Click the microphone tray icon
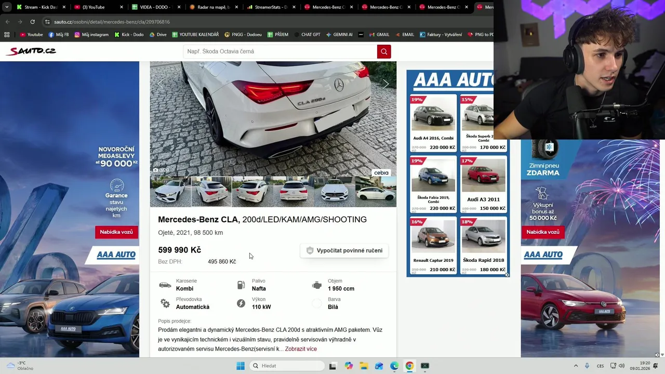 [587, 366]
